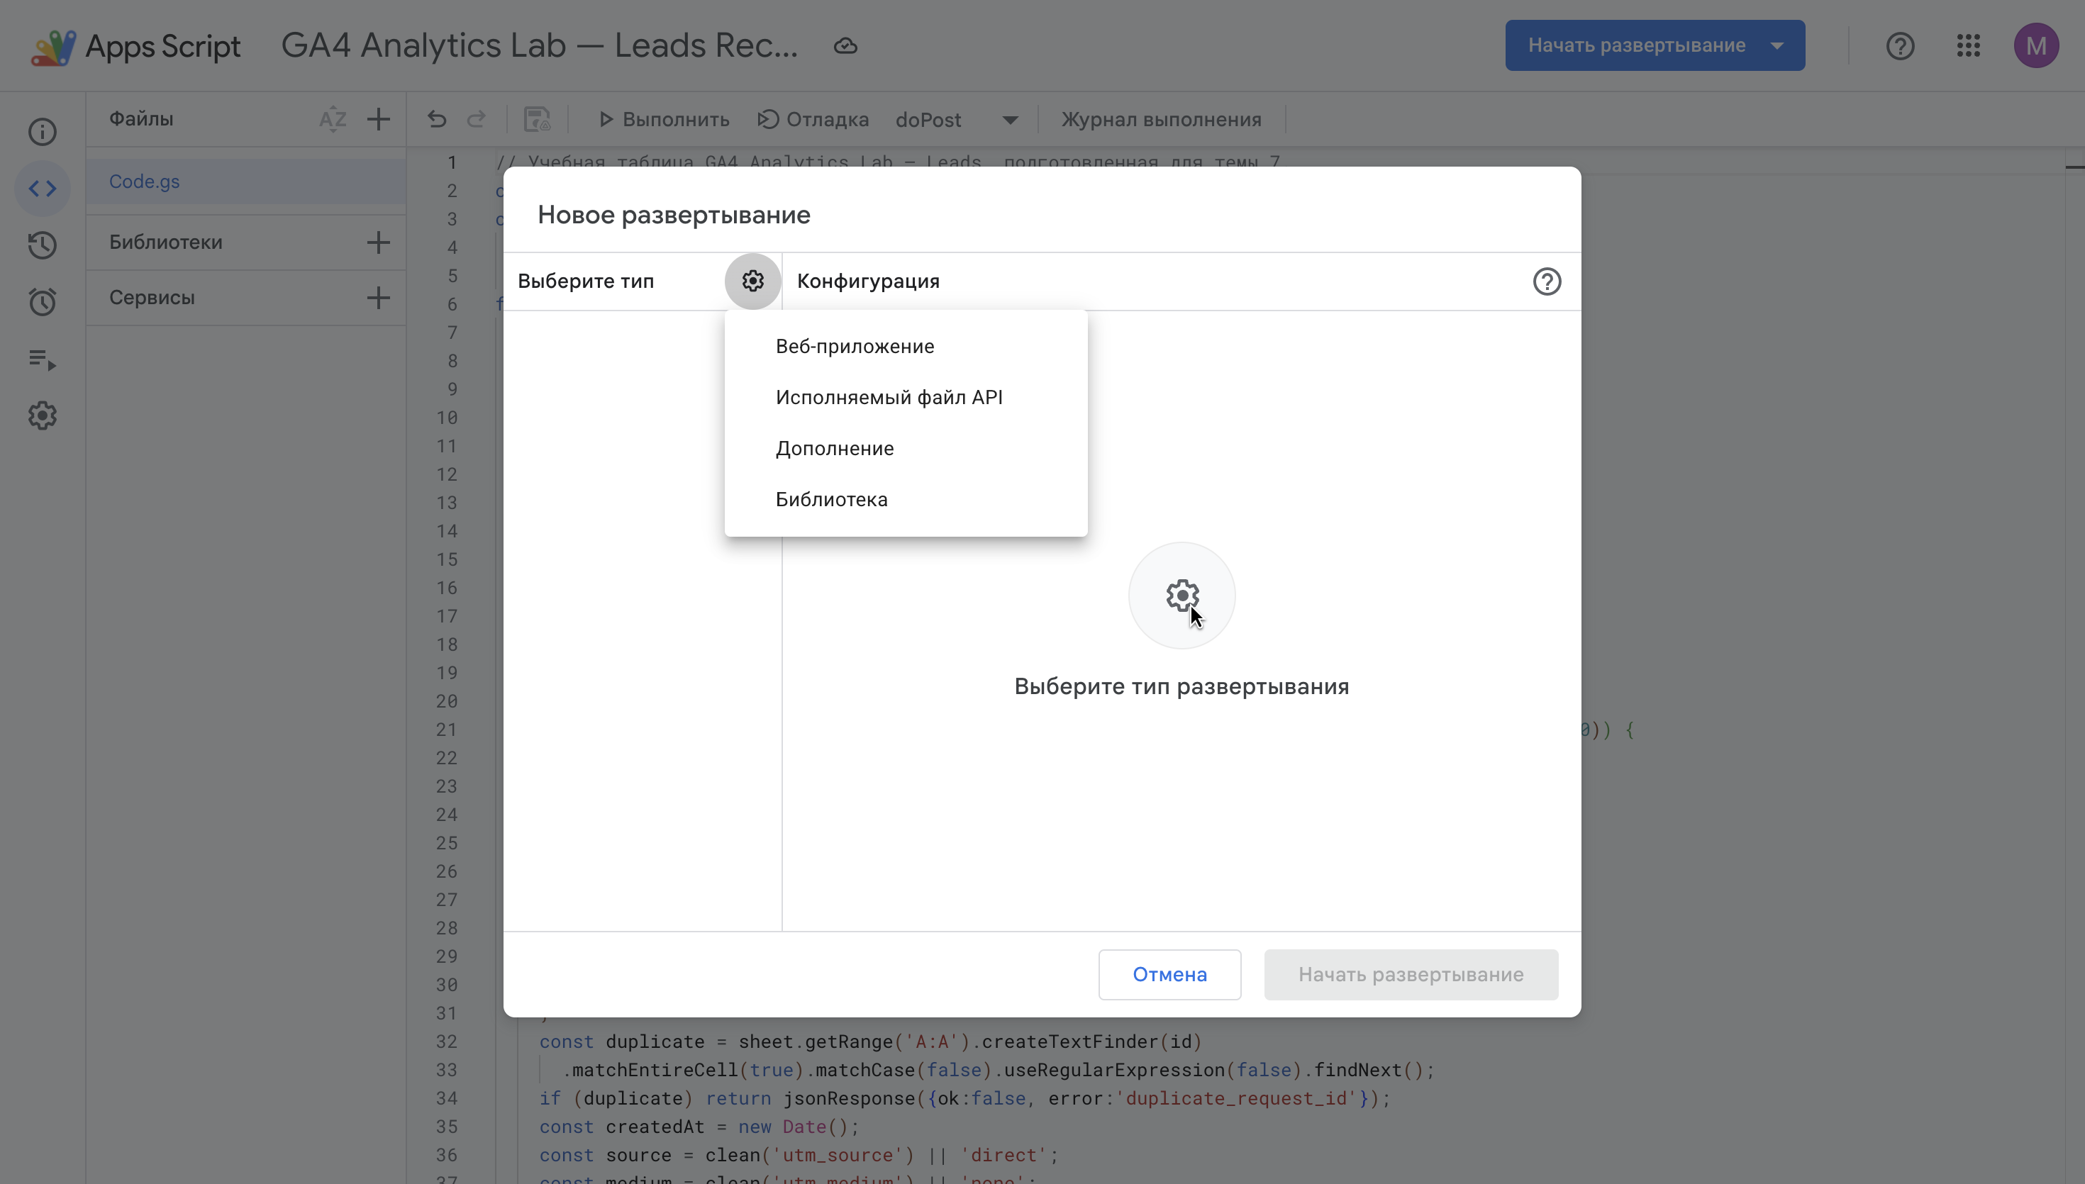2085x1184 pixels.
Task: Open the Overview info icon in sidebar
Action: click(x=43, y=132)
